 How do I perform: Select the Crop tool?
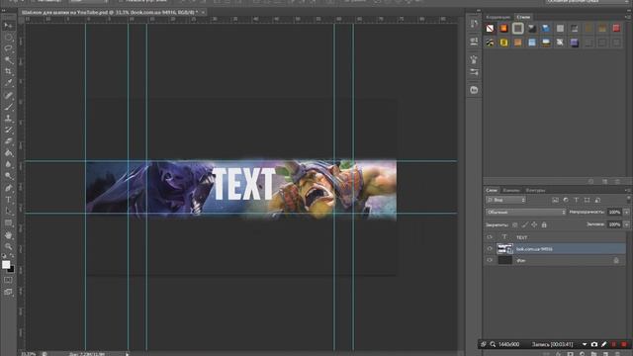(8, 72)
